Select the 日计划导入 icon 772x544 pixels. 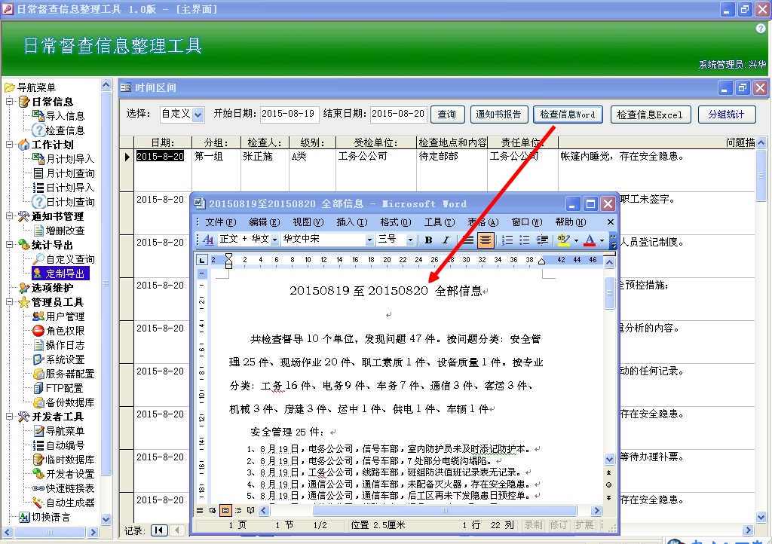point(38,188)
